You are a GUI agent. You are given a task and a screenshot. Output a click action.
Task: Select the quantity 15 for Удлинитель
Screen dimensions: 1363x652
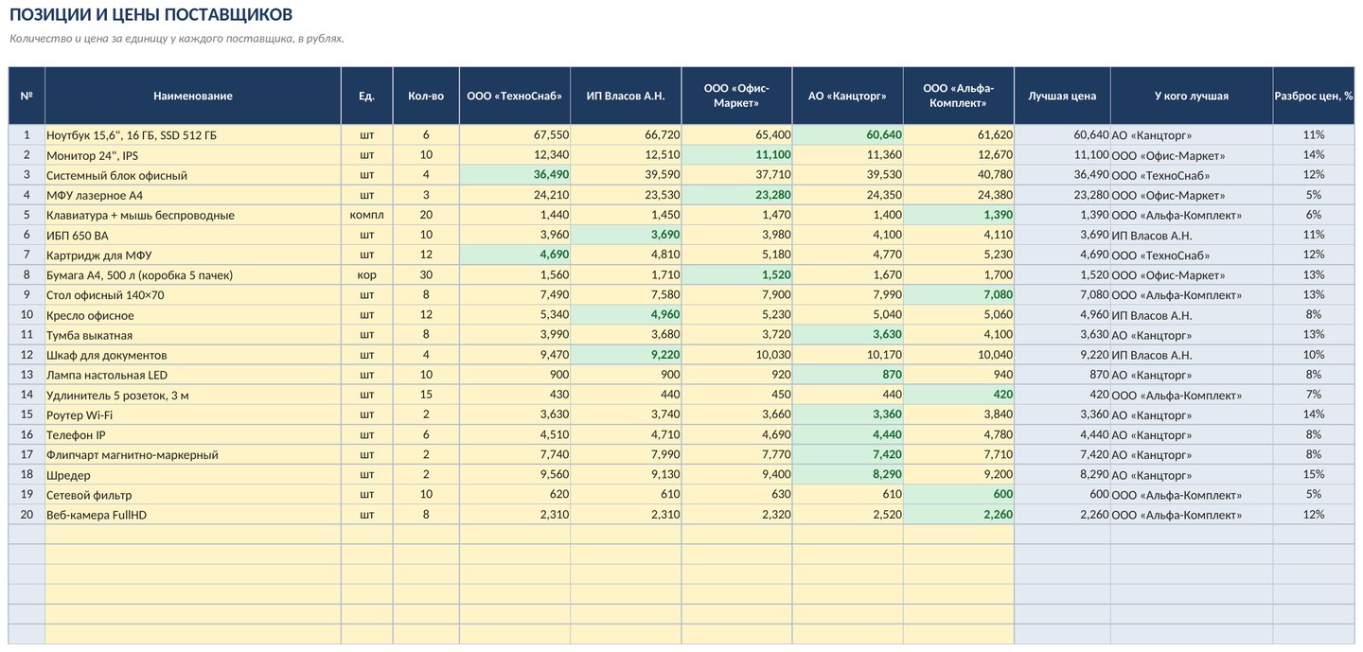(x=426, y=395)
